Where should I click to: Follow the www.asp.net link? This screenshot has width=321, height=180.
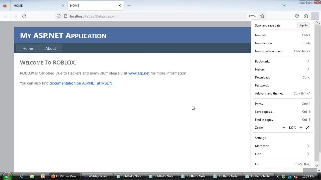tap(139, 73)
